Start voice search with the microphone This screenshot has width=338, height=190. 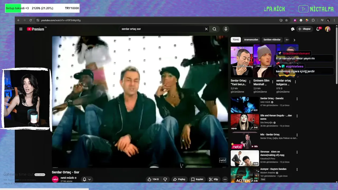click(x=226, y=29)
